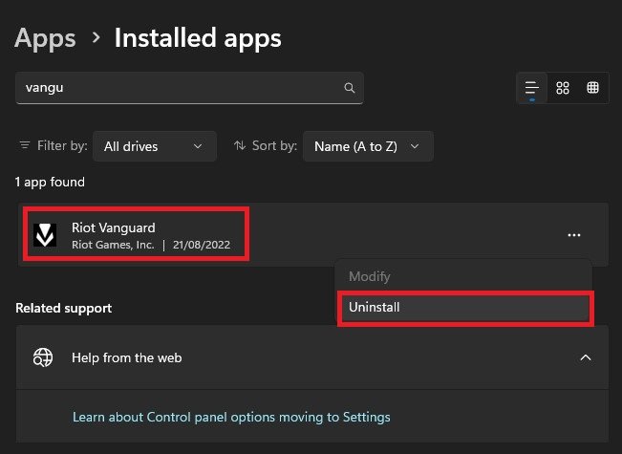622x454 pixels.
Task: Click the globe icon beside Help from the web
Action: click(43, 357)
